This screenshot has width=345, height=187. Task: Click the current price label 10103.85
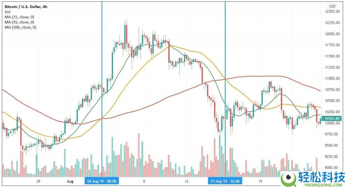click(x=332, y=118)
